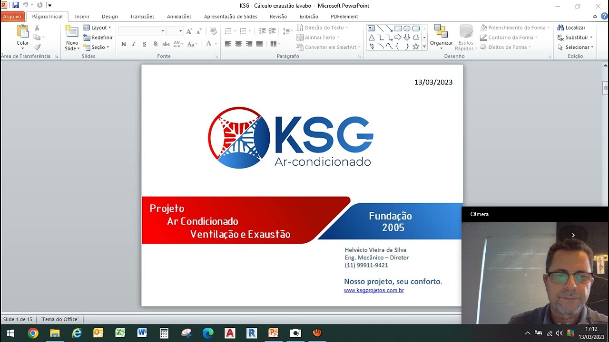Click Localizar binoculars find button
609x342 pixels.
click(x=571, y=28)
